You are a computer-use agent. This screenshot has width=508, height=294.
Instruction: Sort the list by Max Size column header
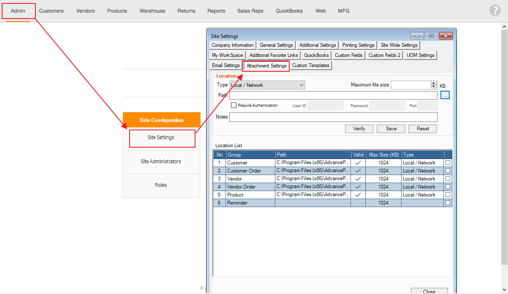(x=384, y=155)
